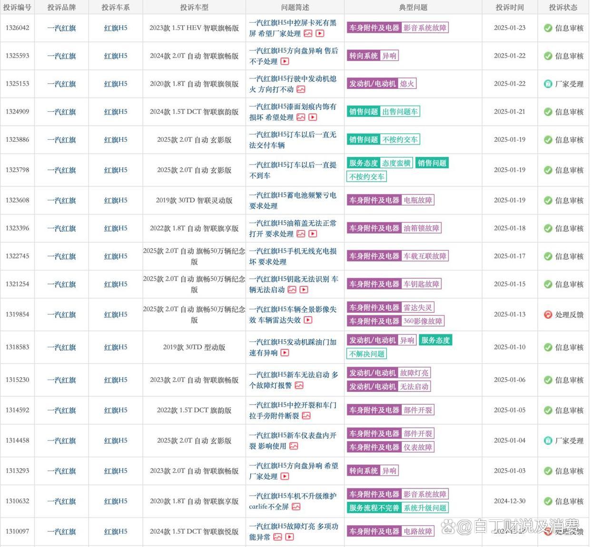Open the 红旗H5 series link in row 1325593
The width and height of the screenshot is (591, 547).
pyautogui.click(x=116, y=56)
